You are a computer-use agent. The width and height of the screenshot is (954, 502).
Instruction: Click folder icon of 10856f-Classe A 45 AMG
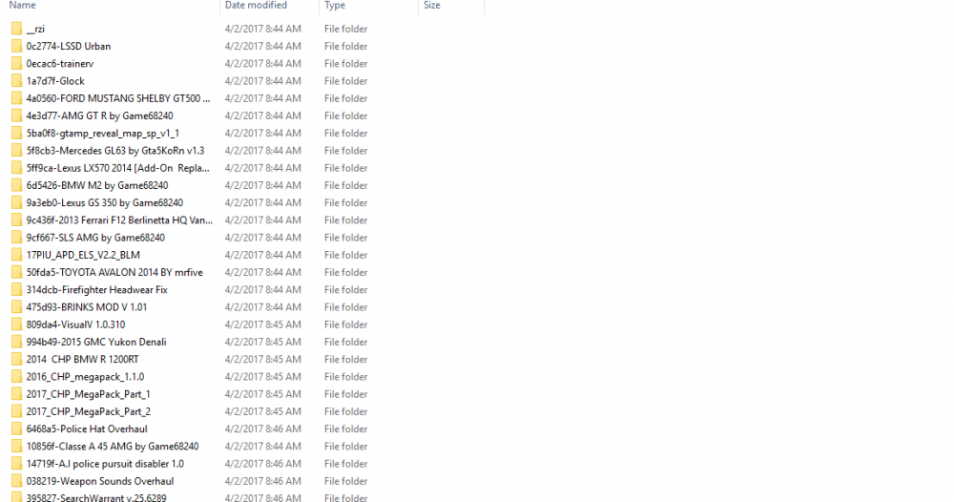(16, 447)
